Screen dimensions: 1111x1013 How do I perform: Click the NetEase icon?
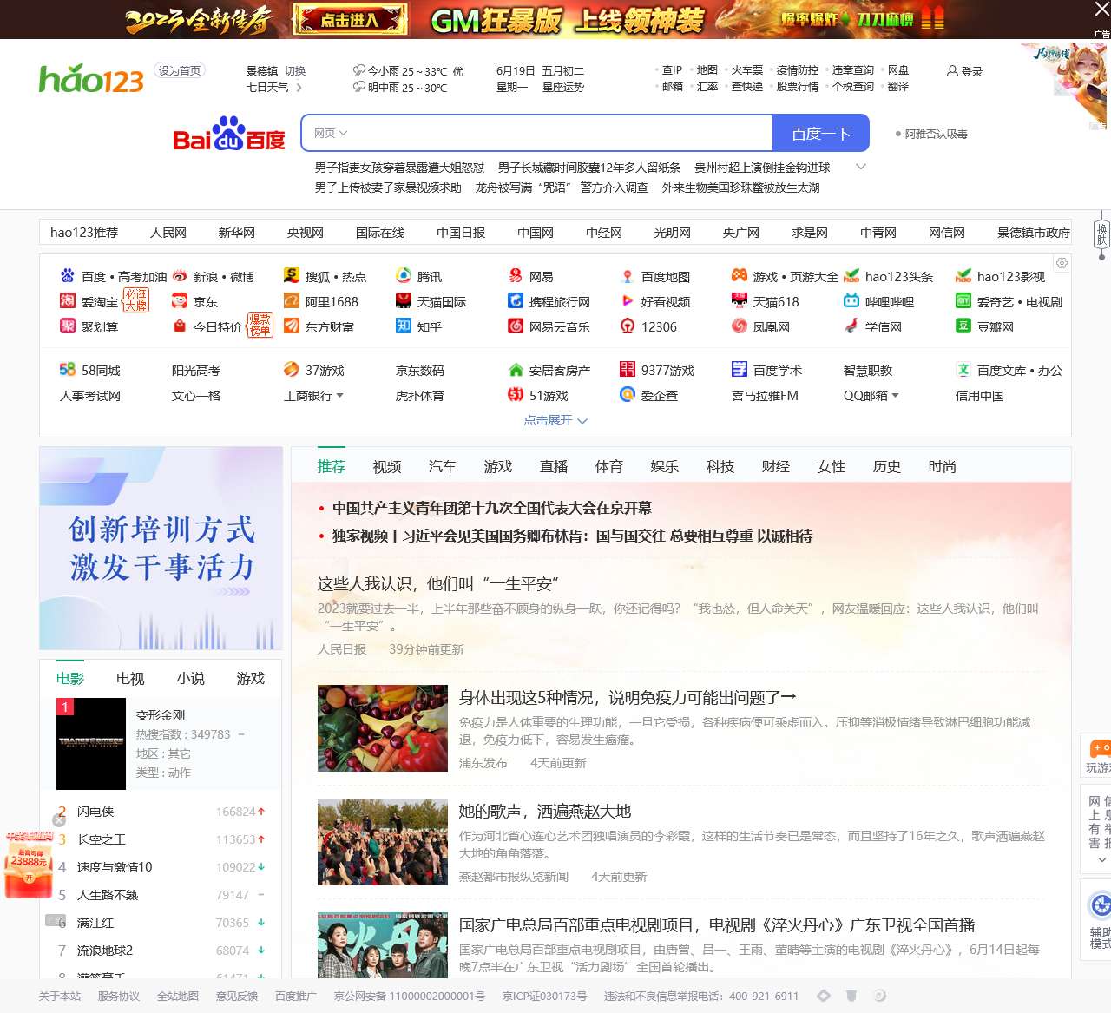[x=516, y=276]
